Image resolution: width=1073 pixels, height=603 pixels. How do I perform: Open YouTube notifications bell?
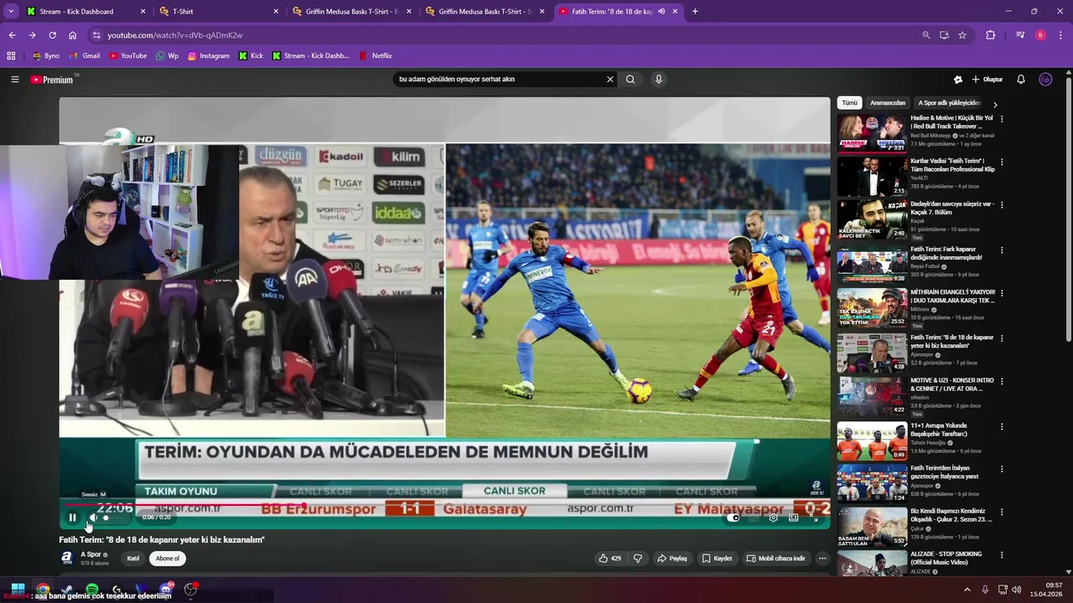click(x=1021, y=80)
